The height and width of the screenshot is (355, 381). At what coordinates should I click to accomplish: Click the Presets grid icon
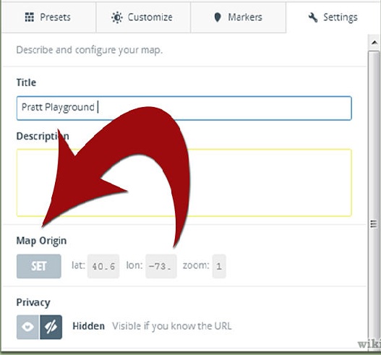coord(30,17)
